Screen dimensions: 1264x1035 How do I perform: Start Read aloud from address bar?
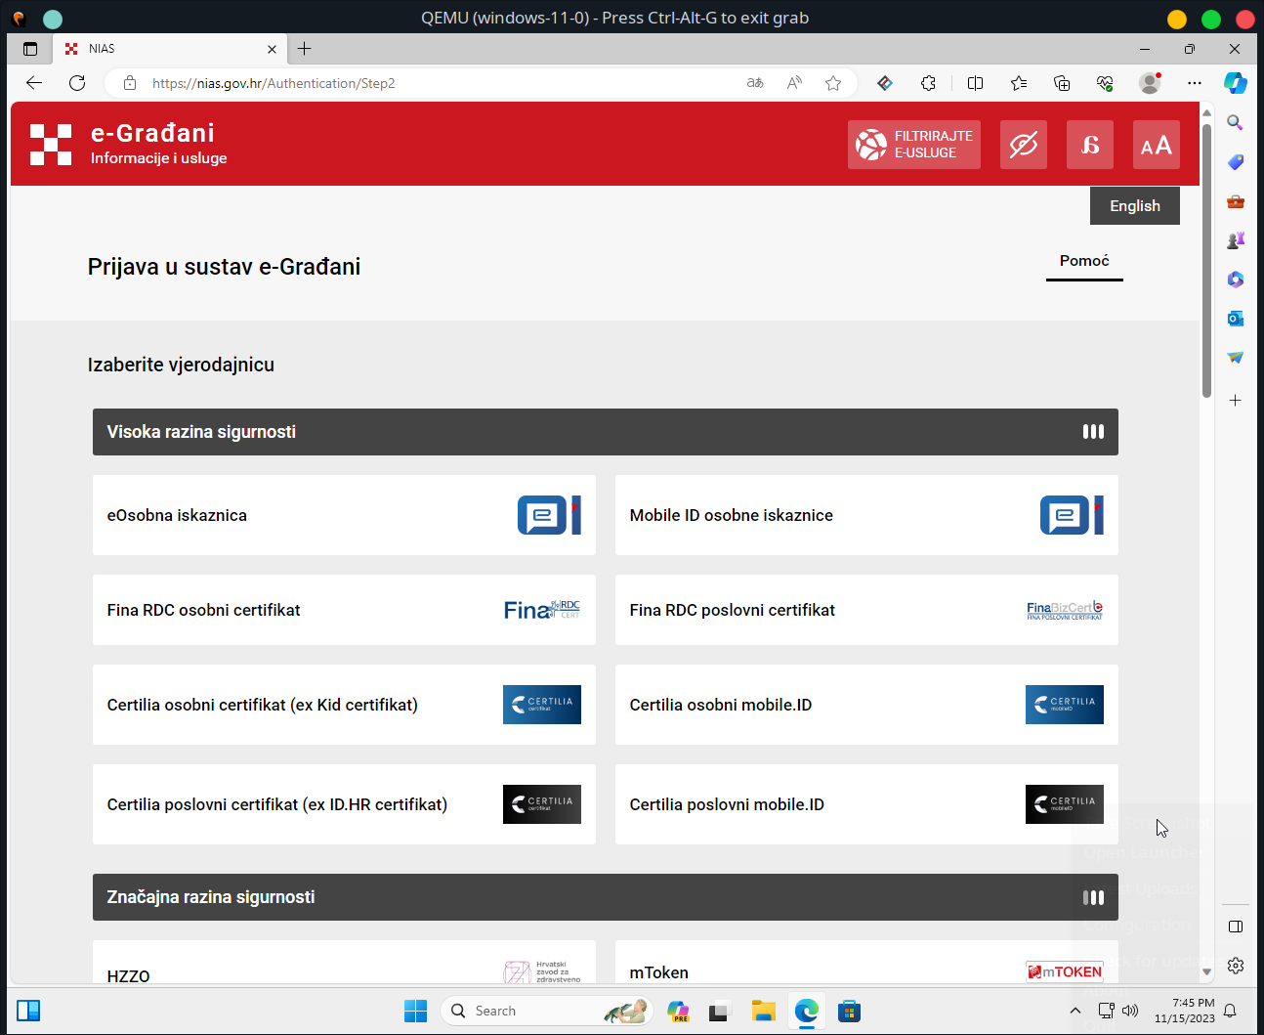(794, 83)
